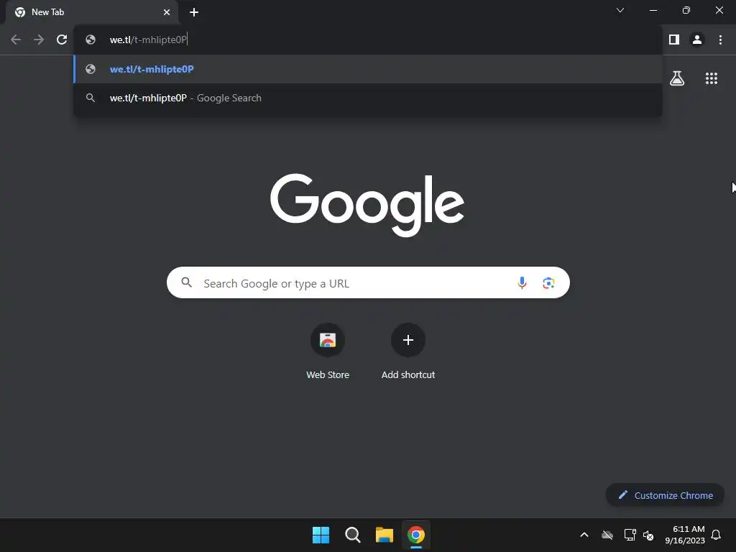Select the New Tab tab
736x552 pixels.
pyautogui.click(x=92, y=12)
